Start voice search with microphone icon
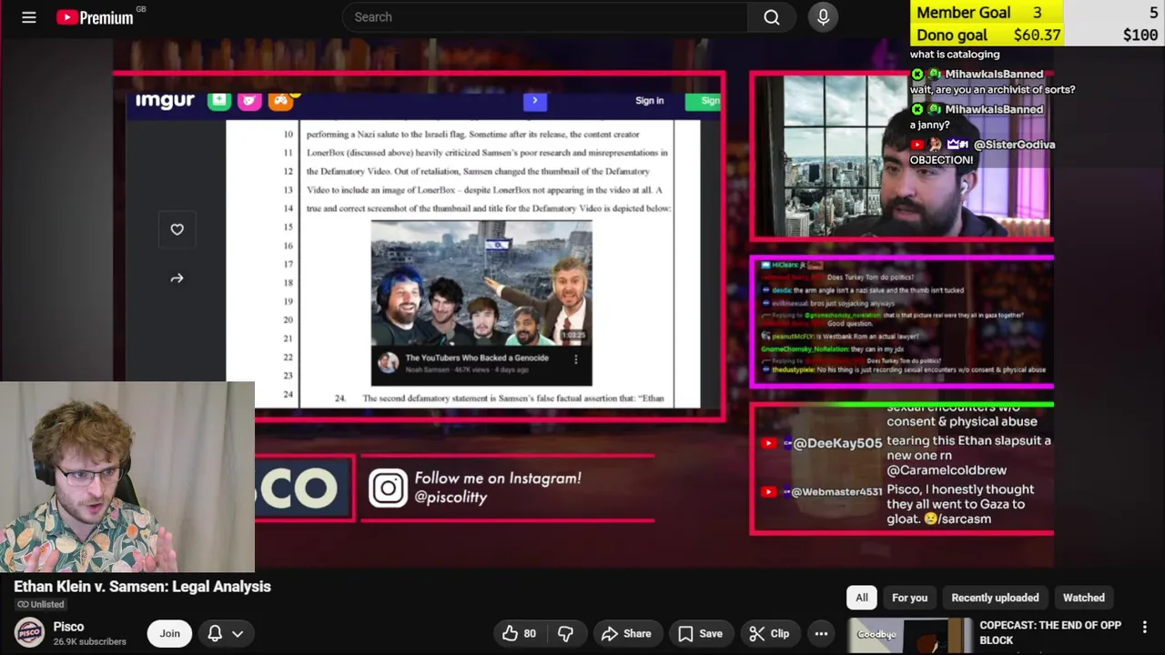1165x655 pixels. point(823,17)
